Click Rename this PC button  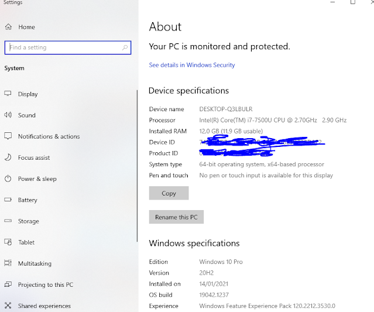(176, 217)
